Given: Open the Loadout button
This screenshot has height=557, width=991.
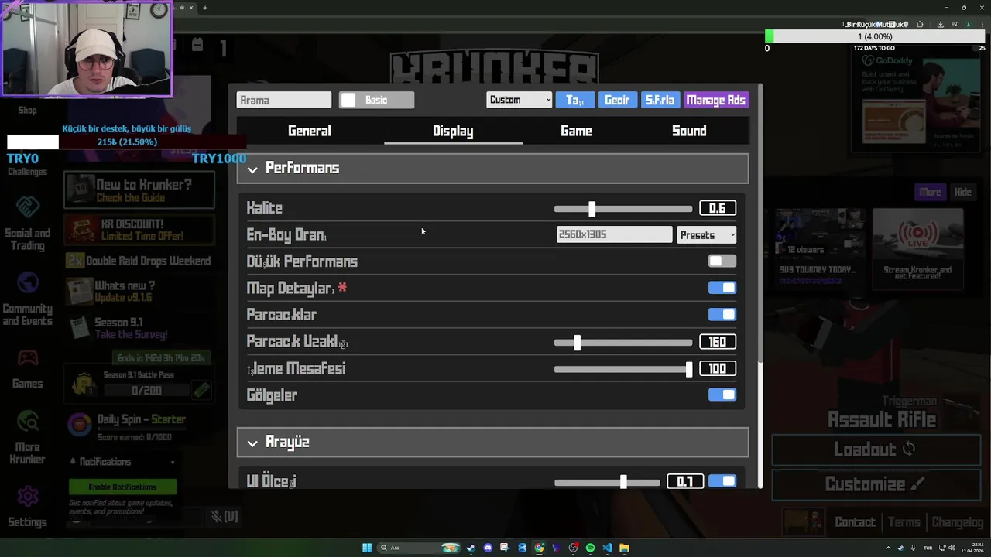Looking at the screenshot, I should pos(875,449).
